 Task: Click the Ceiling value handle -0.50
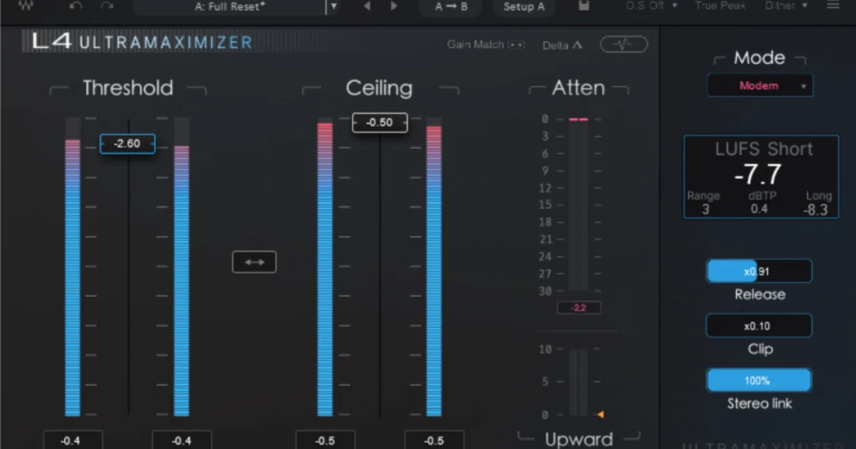click(x=380, y=122)
